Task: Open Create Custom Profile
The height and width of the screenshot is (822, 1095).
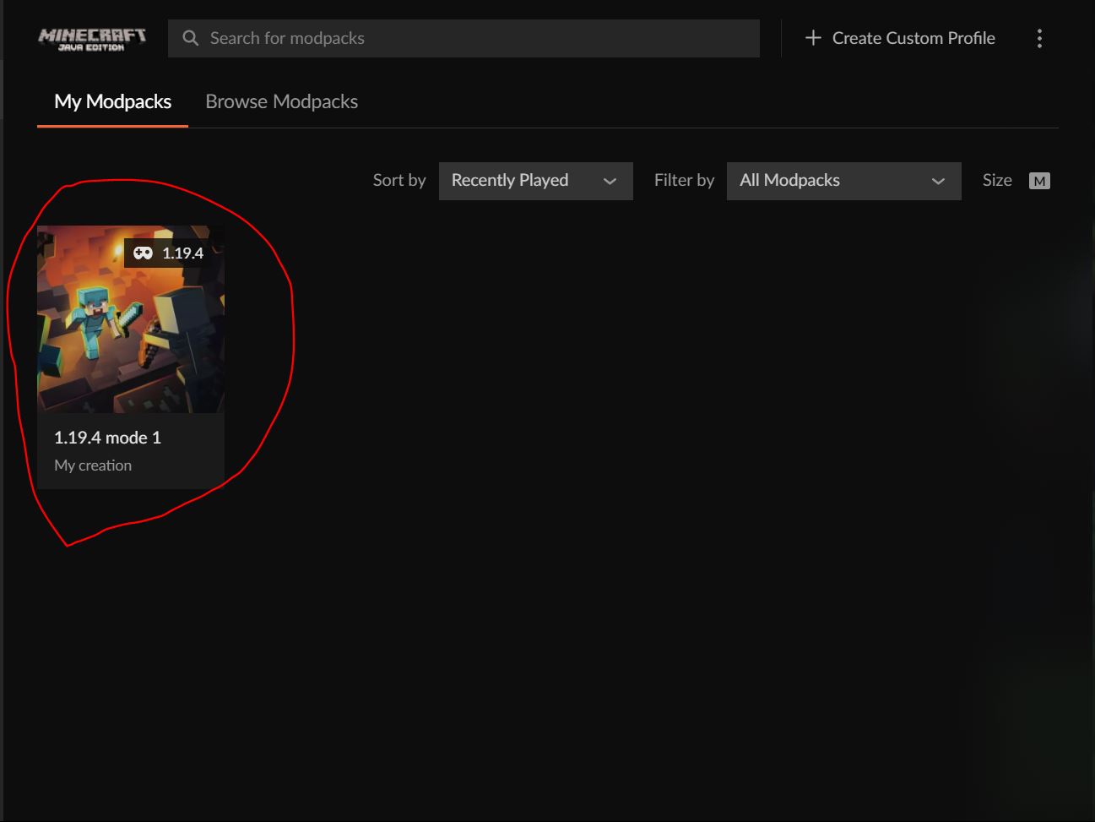Action: pyautogui.click(x=900, y=38)
